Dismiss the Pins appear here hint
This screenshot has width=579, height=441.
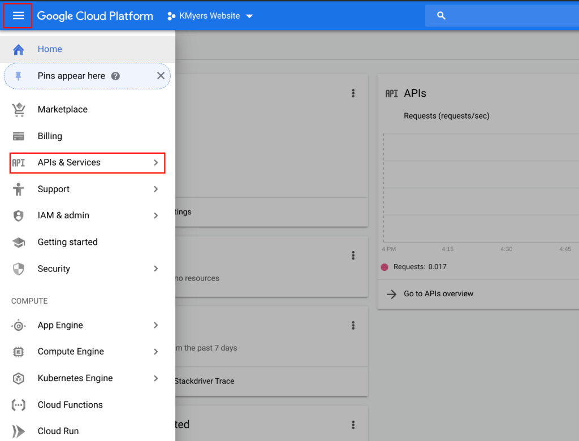[161, 76]
